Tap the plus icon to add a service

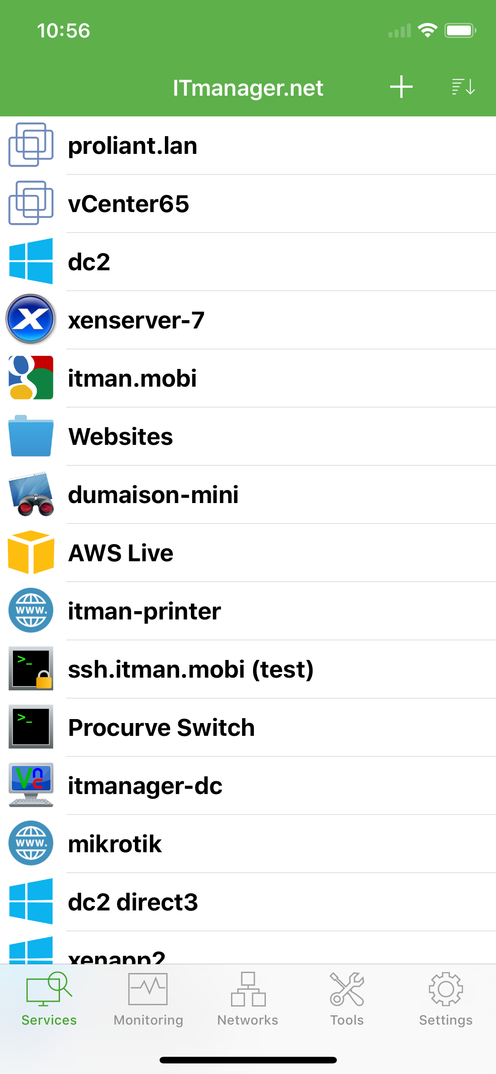tap(401, 87)
